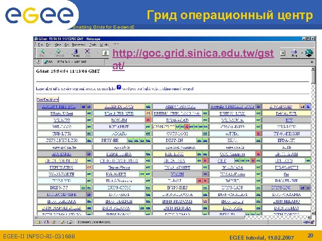This screenshot has width=322, height=241.
Task: Click the orange status cell next to INFN-FRASCATI
Action: (x=205, y=201)
